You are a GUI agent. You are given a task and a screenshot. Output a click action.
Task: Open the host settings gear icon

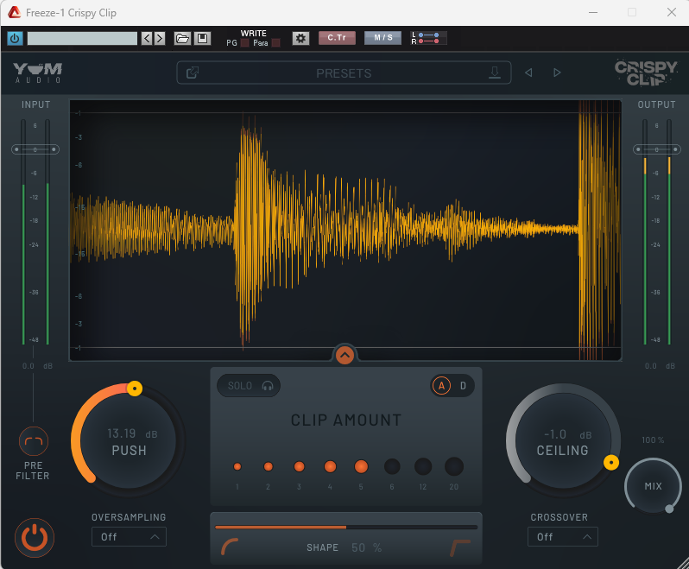click(x=301, y=39)
